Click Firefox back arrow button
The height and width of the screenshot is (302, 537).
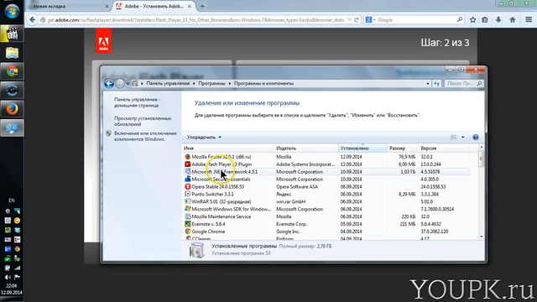click(32, 20)
